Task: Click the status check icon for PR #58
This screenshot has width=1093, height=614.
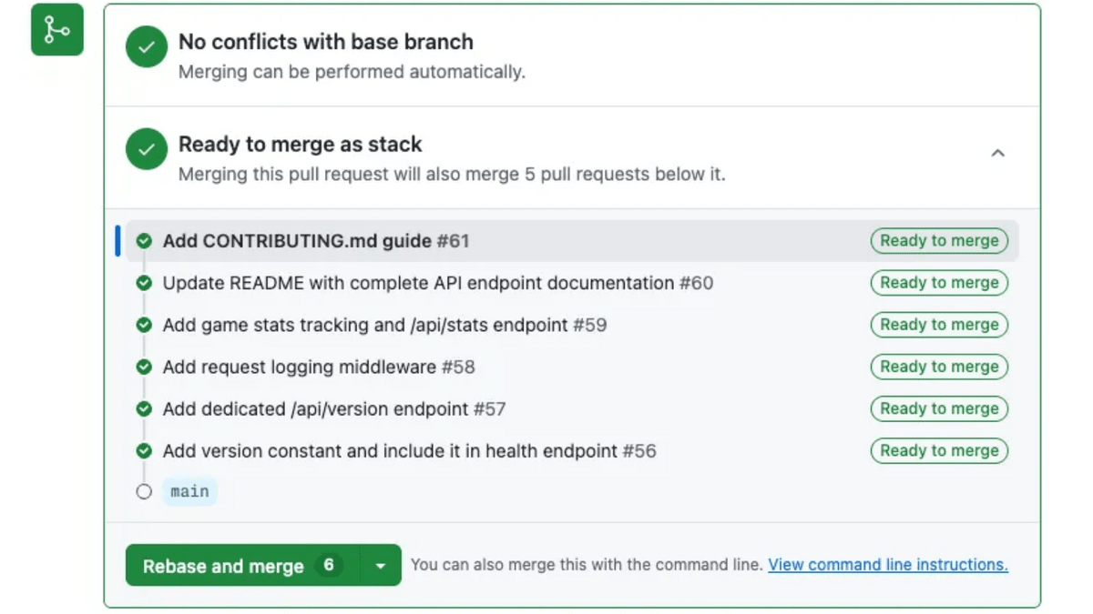Action: click(x=144, y=367)
